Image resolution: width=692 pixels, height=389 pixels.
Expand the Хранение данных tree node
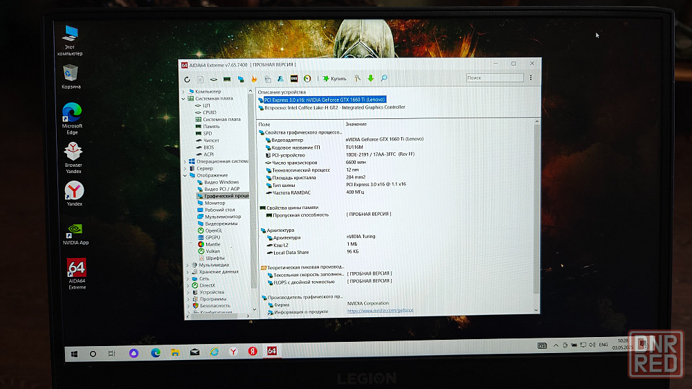point(188,272)
